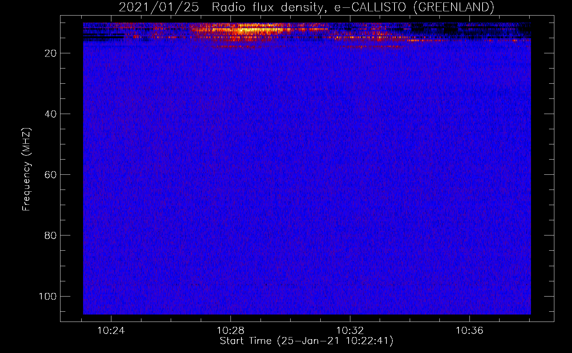Select the 80 MHz tick label

pos(51,235)
